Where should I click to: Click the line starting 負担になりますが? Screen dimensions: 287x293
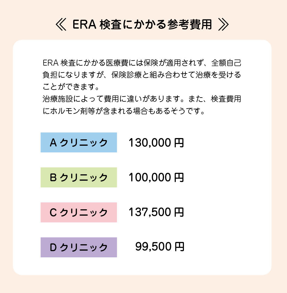[x=142, y=75]
